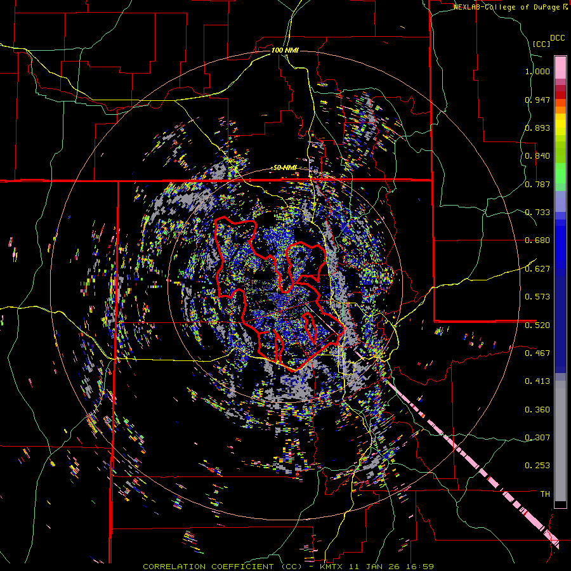Click the DCC label above the color scale
This screenshot has height=571, width=571.
(x=558, y=38)
